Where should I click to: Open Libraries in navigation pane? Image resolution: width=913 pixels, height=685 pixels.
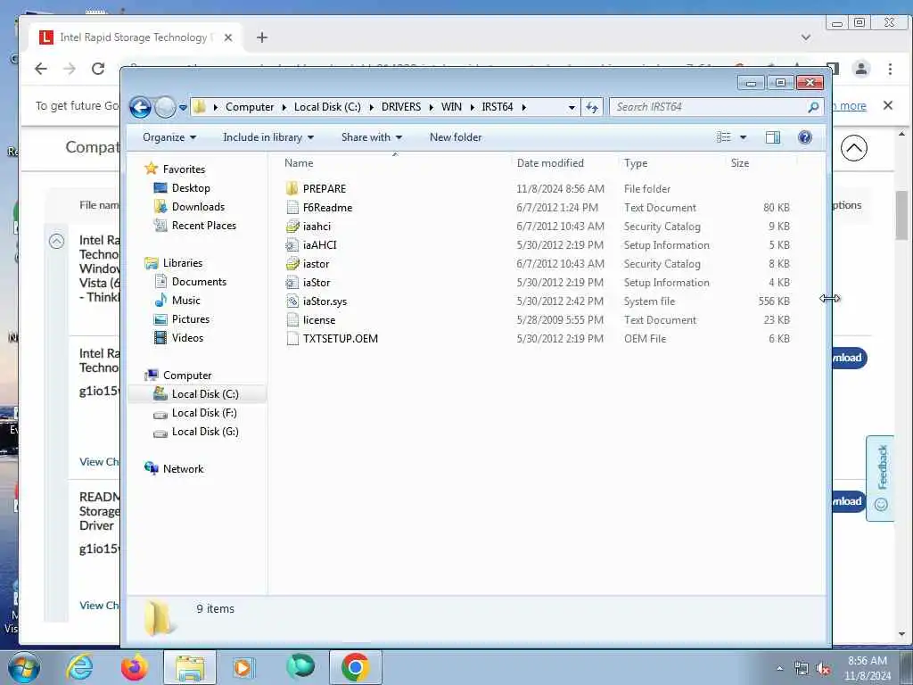182,263
